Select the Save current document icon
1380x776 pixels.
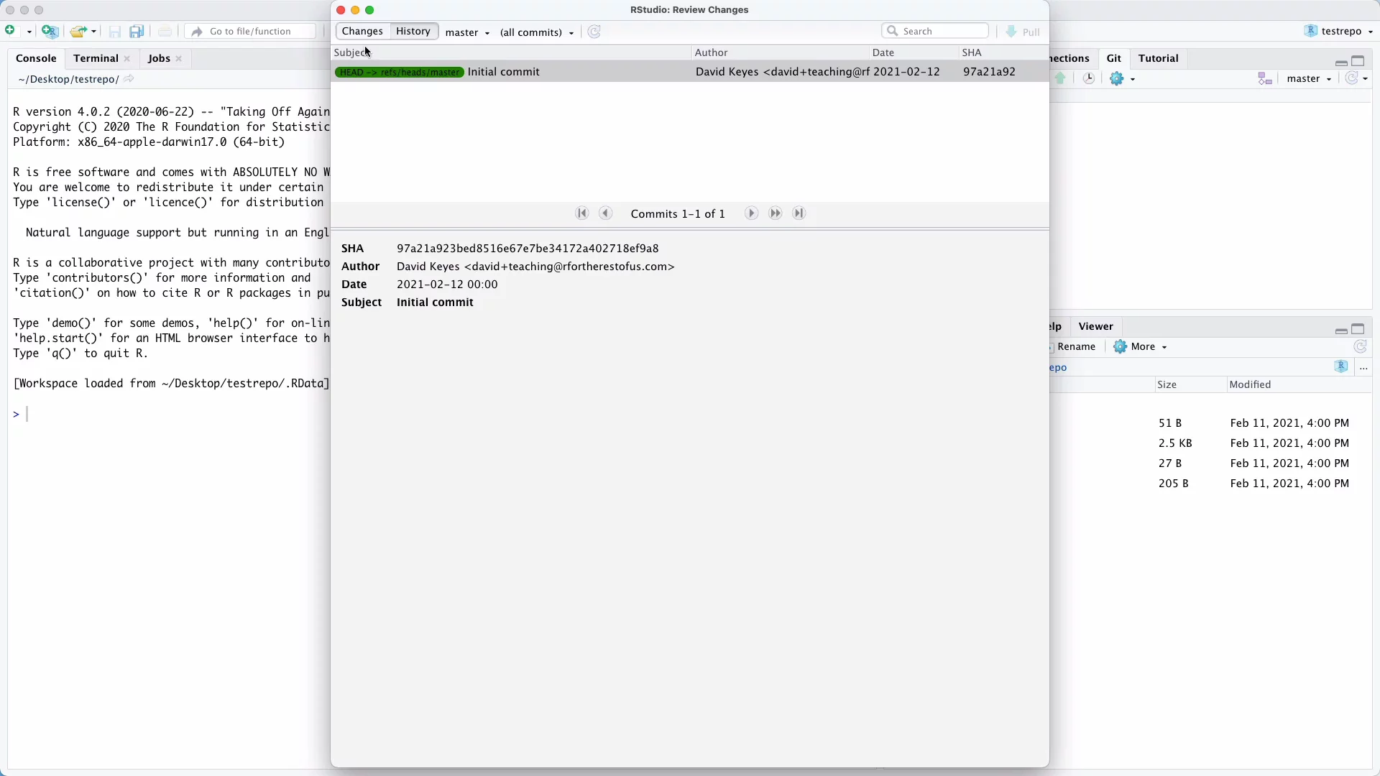(114, 31)
